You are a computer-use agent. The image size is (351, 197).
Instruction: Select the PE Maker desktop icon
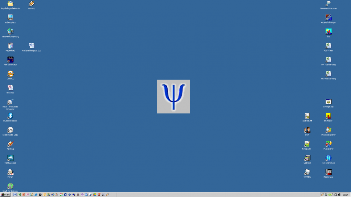pyautogui.click(x=329, y=118)
